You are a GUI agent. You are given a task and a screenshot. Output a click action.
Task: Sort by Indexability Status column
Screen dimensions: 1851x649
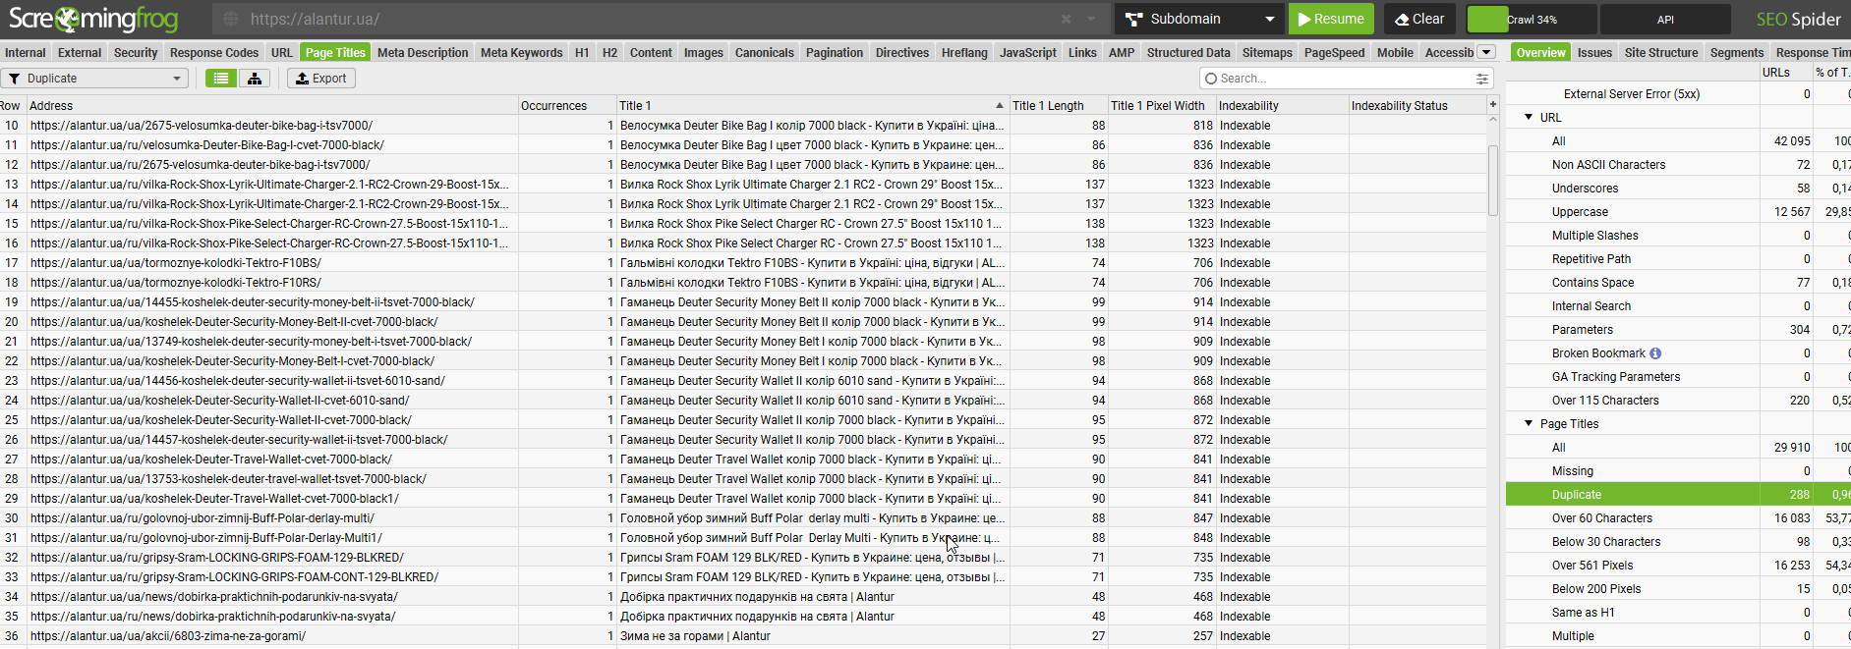pyautogui.click(x=1417, y=105)
